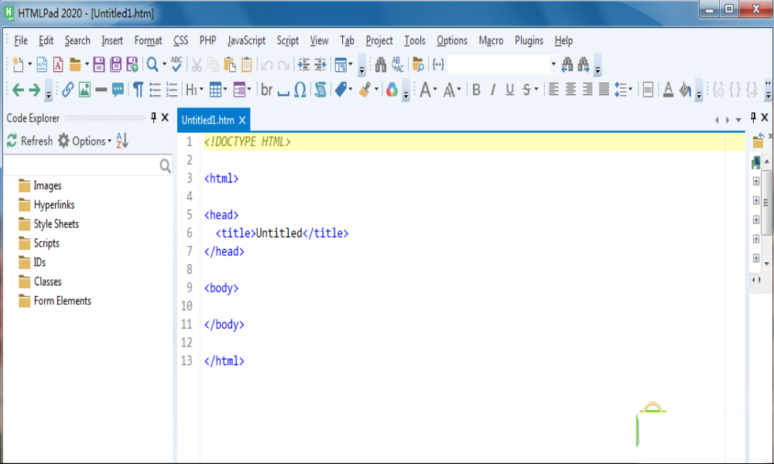Insert a line break with br icon
Viewport: 774px width, 464px height.
point(267,90)
